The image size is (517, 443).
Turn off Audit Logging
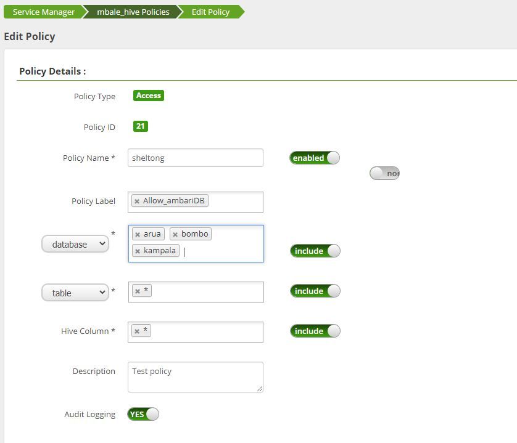pyautogui.click(x=143, y=414)
